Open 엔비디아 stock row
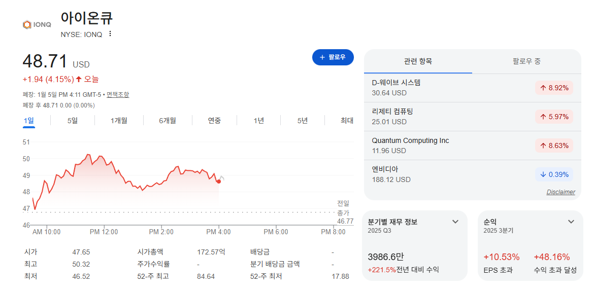This screenshot has height=291, width=593. (x=472, y=174)
